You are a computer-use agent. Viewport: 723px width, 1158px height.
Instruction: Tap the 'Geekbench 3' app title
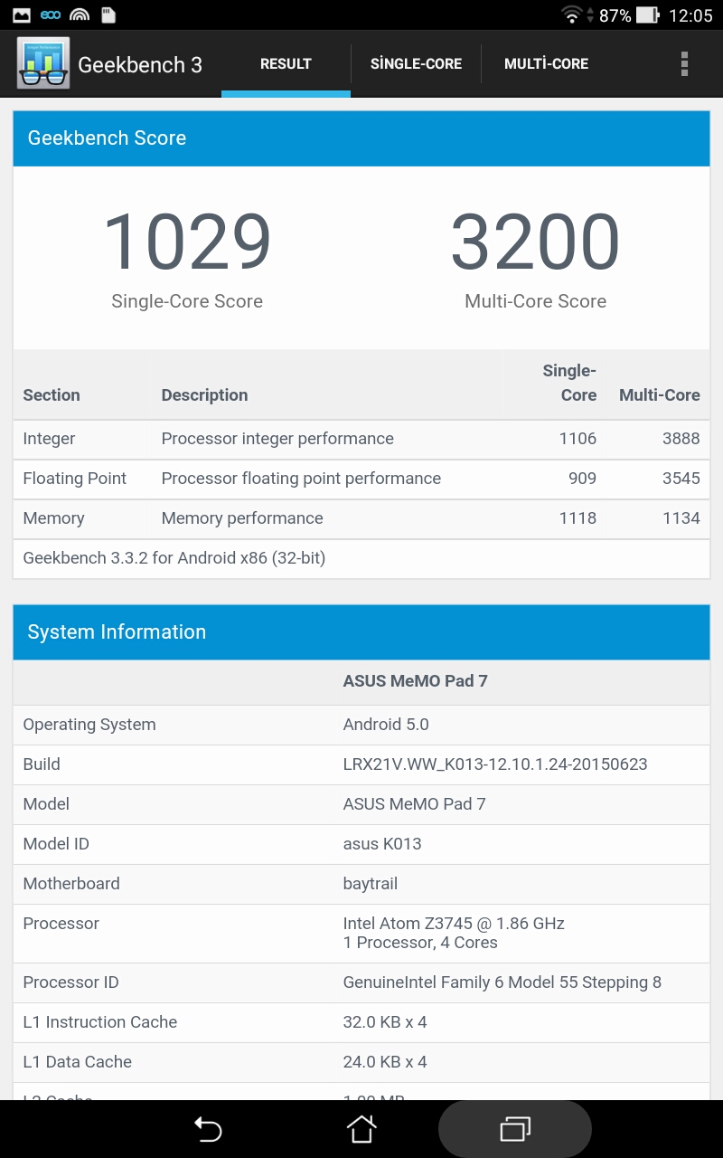(140, 64)
